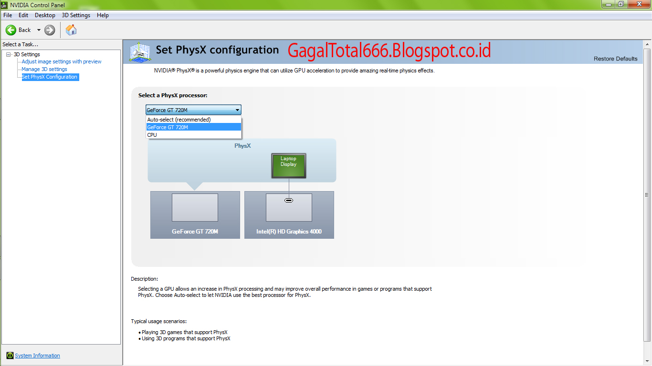
Task: Select the 3D Settings tree label
Action: tap(27, 54)
